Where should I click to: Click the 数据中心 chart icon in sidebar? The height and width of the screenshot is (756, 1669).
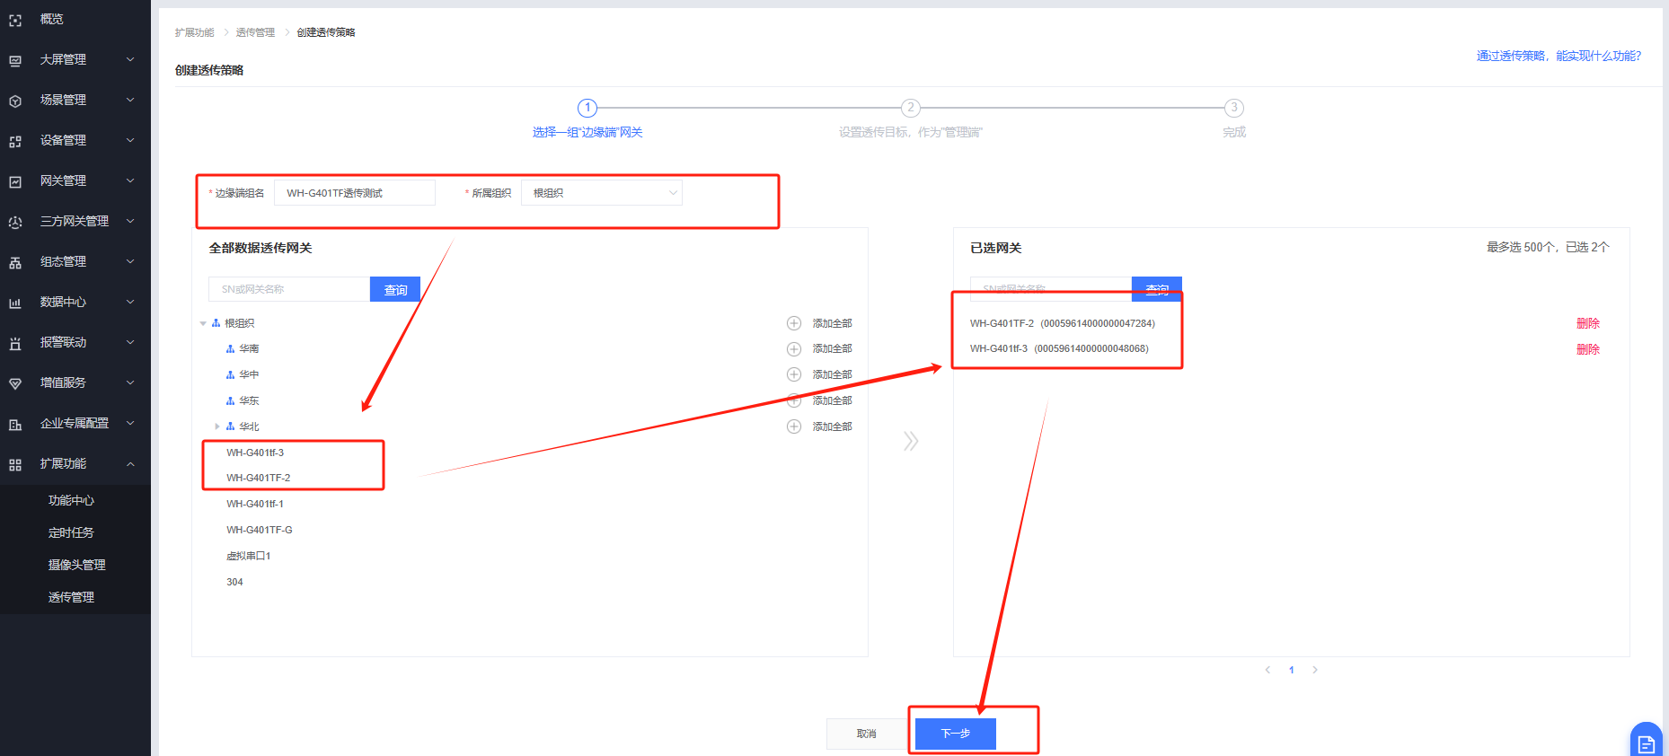(x=15, y=303)
